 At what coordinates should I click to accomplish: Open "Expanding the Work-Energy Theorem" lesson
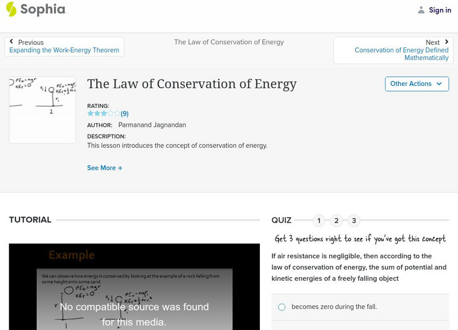65,50
